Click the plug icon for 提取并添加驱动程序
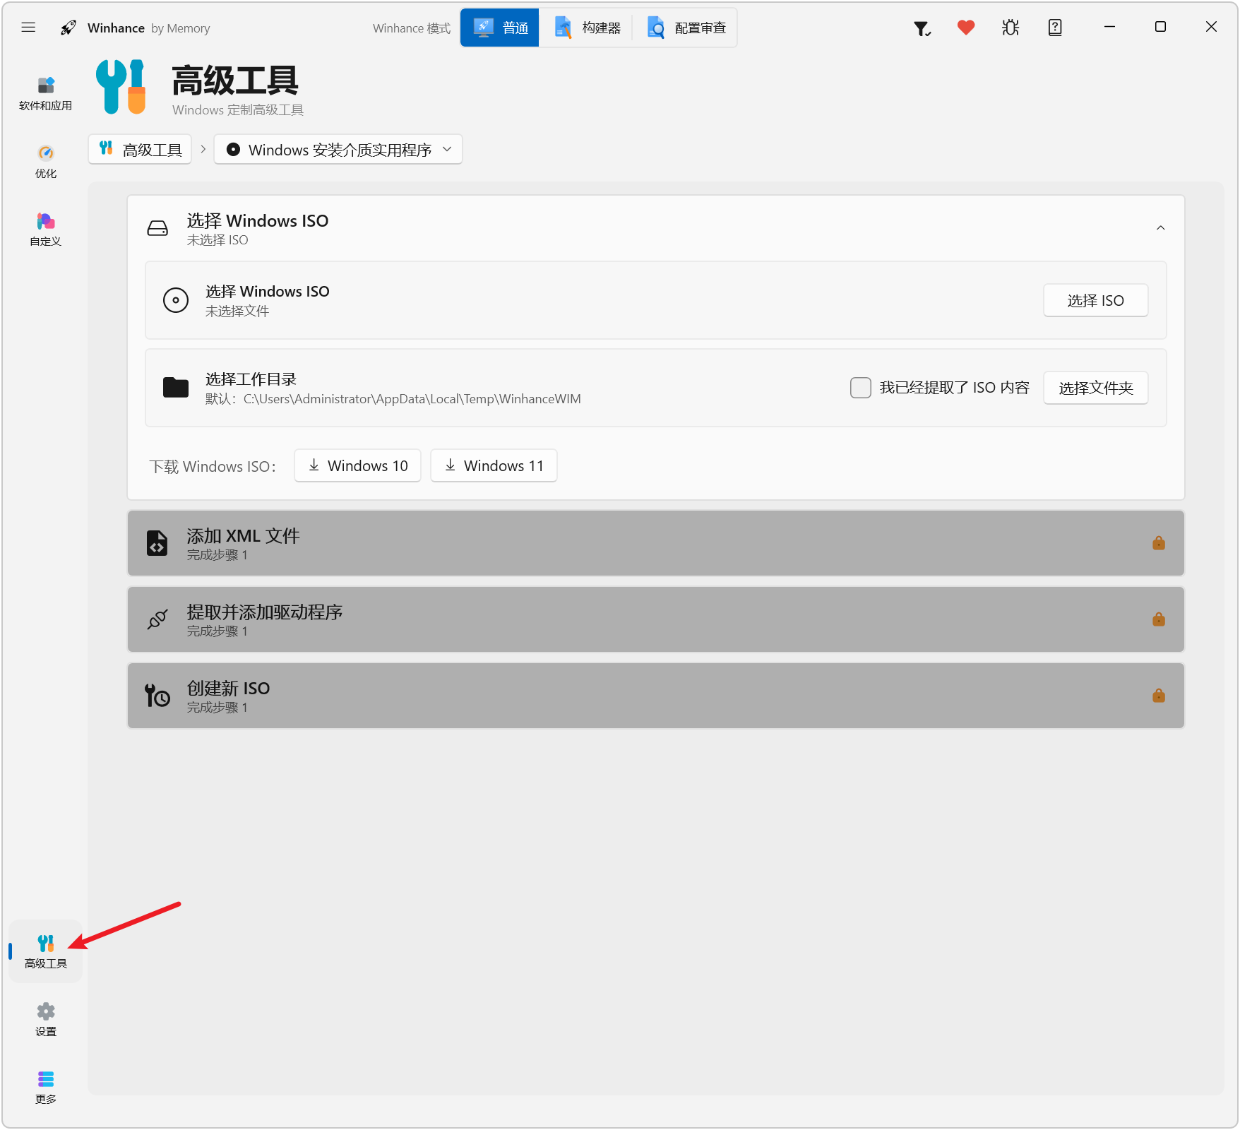 157,619
